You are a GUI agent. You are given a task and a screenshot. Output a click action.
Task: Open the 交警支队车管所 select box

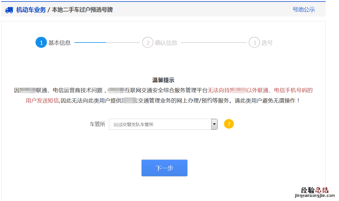tap(160, 124)
